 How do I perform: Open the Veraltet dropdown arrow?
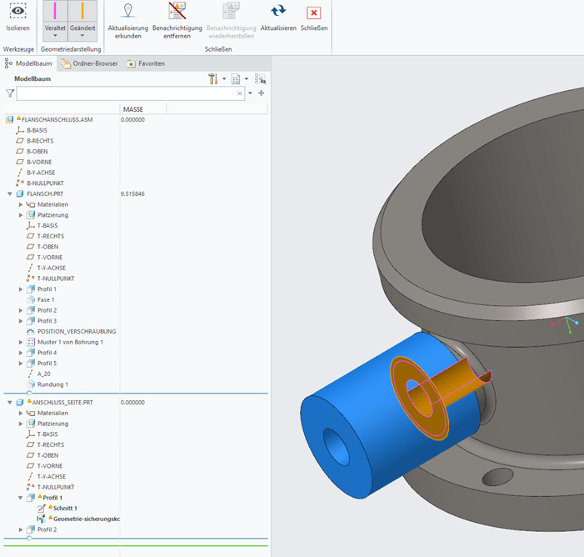tap(55, 36)
